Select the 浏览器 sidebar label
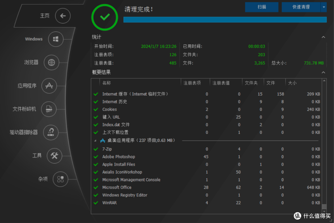Viewport: 334px width, 223px height. [x=31, y=62]
